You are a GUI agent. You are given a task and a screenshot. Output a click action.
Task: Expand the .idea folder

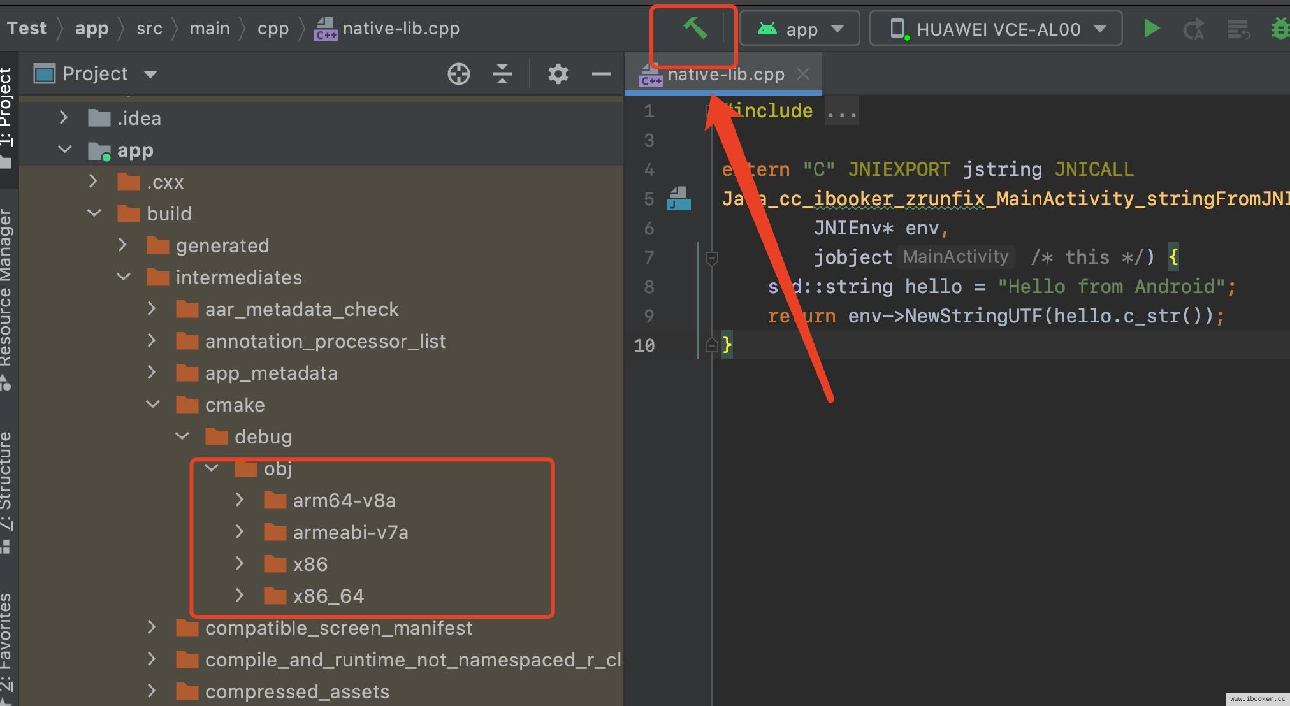63,117
